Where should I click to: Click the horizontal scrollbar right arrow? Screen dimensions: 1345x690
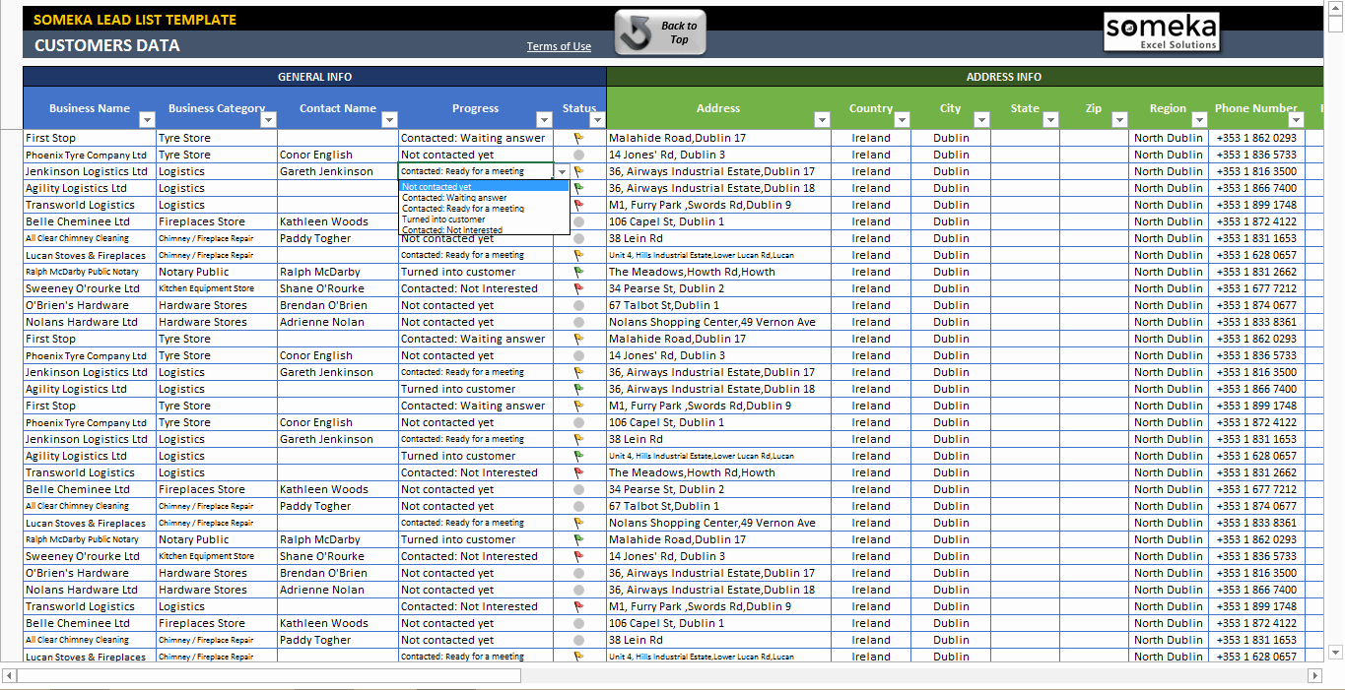(1313, 675)
